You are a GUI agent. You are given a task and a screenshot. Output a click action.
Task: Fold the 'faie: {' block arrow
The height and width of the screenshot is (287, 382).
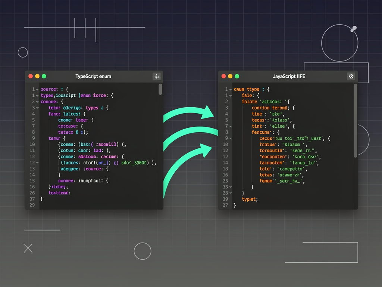coord(230,96)
